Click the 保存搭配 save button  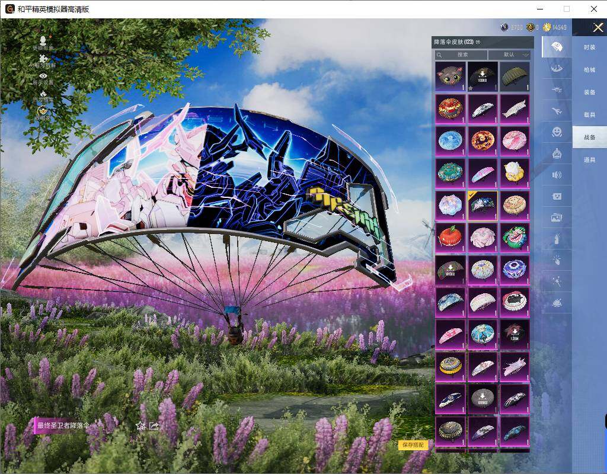[413, 445]
